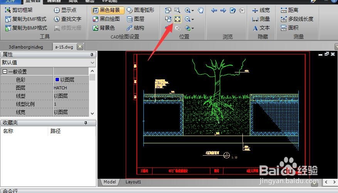Click the 3D orbit globe icon

188,28
